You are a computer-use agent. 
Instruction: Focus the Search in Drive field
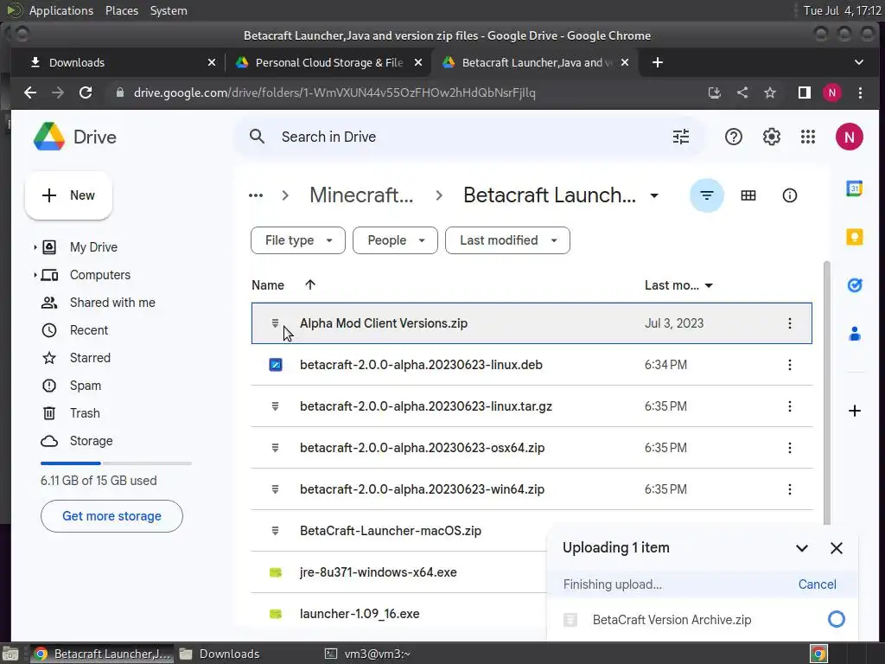coord(468,137)
